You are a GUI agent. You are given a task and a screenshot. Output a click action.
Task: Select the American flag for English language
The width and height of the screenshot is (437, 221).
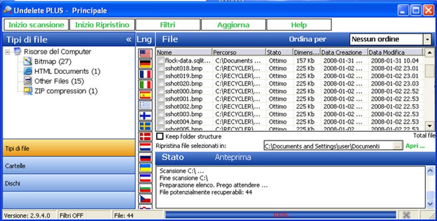pos(145,54)
